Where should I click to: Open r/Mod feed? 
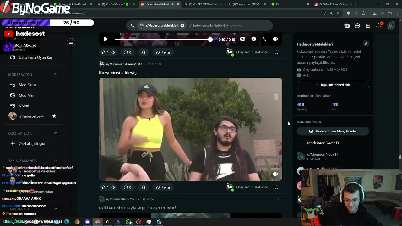point(24,106)
